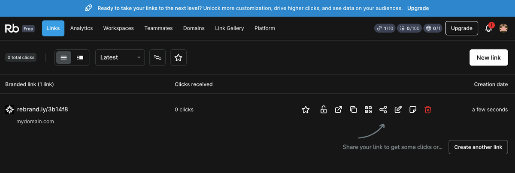Click Create another link button
The image size is (515, 173).
[478, 147]
